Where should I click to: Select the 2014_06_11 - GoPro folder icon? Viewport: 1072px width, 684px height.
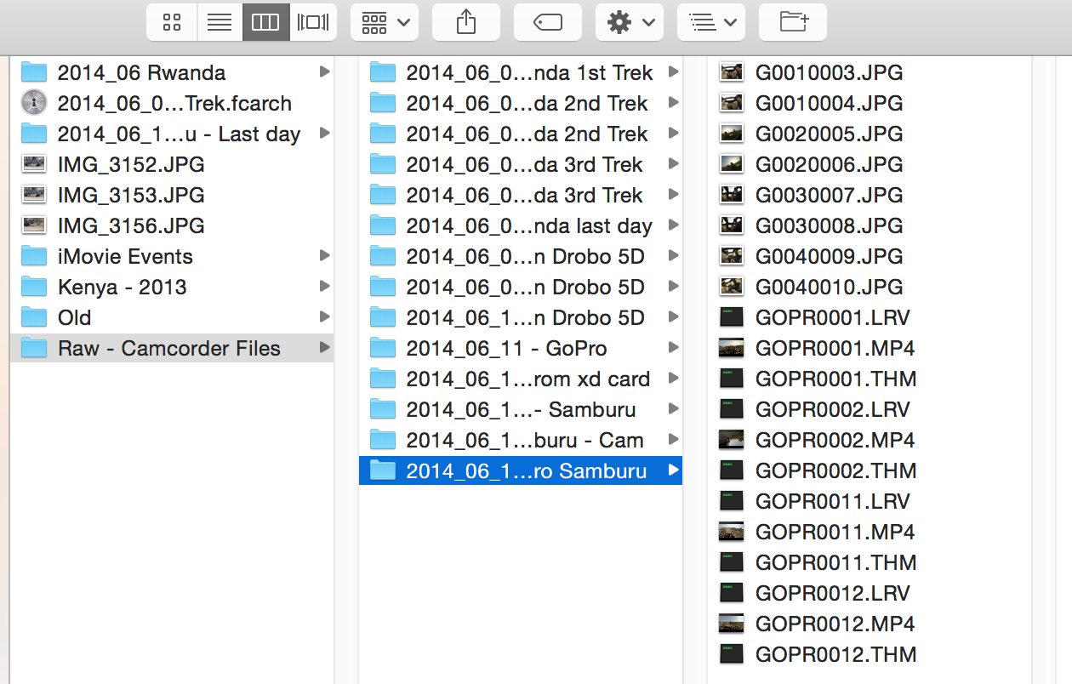(383, 348)
